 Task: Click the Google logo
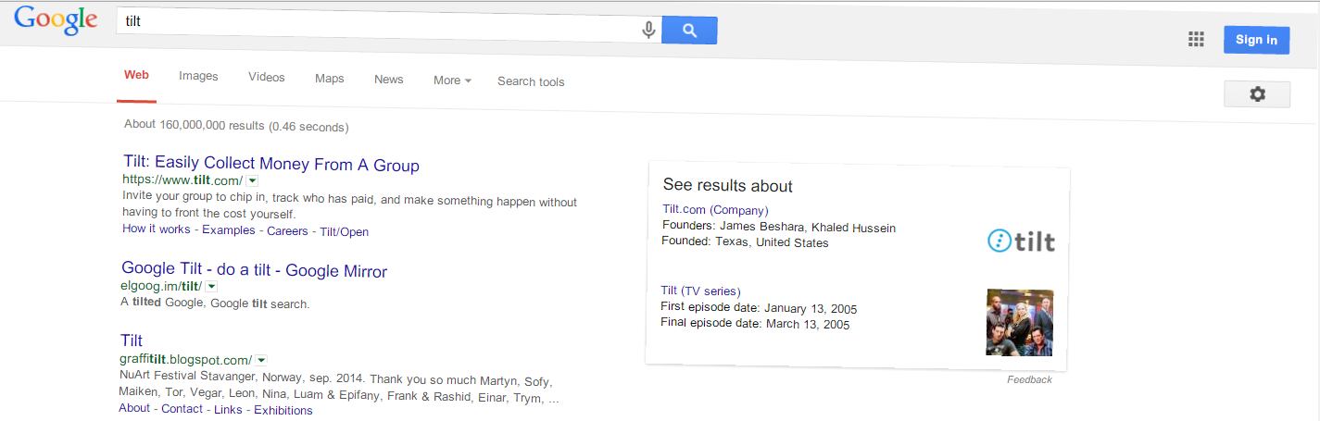click(x=56, y=21)
